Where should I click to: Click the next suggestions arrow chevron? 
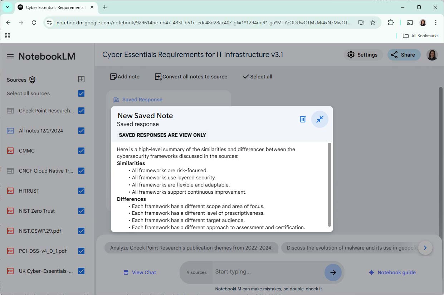(x=425, y=247)
